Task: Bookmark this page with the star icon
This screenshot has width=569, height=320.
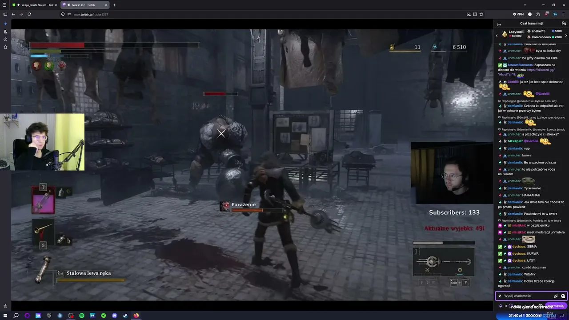Action: click(x=481, y=14)
